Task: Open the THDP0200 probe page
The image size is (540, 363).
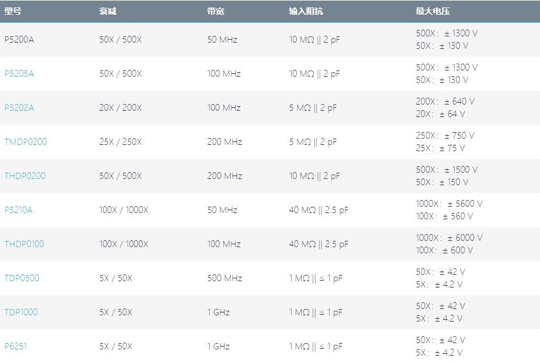Action: (25, 176)
